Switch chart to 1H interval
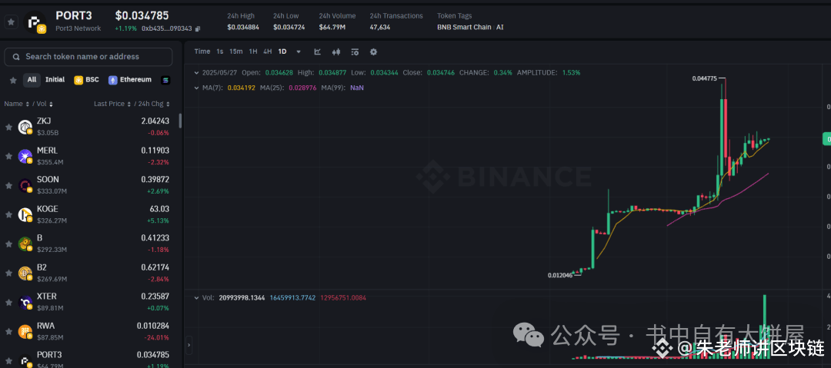 pos(253,51)
